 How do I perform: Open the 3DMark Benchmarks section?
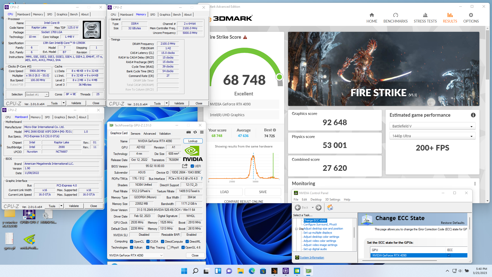pos(395,18)
